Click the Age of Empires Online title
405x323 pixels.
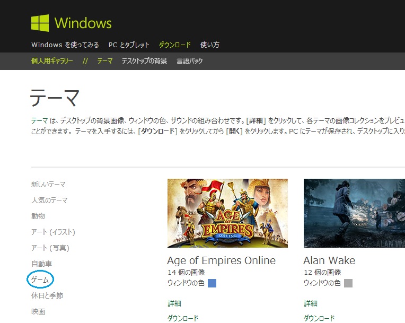tap(222, 260)
